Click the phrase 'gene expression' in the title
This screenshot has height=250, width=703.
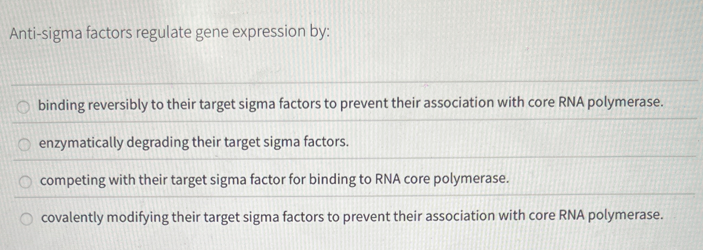pos(251,33)
